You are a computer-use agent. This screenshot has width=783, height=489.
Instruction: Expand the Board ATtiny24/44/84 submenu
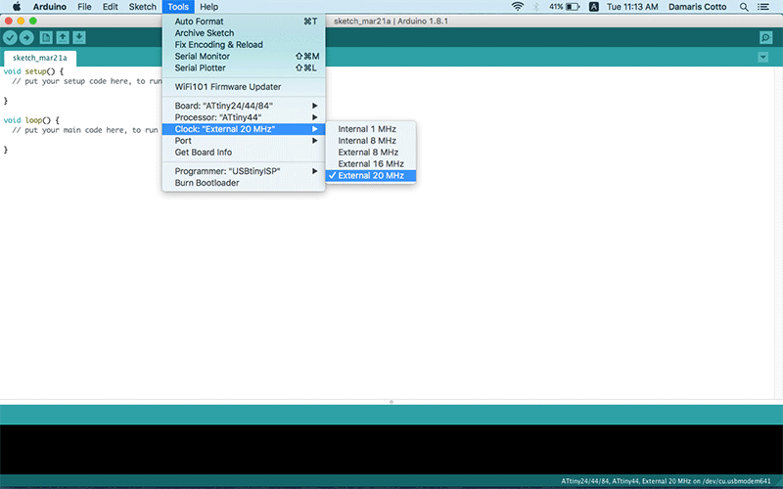coord(244,106)
